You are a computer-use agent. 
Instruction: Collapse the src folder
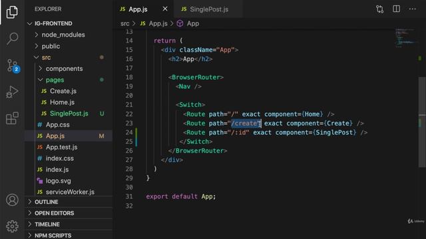[x=46, y=58]
